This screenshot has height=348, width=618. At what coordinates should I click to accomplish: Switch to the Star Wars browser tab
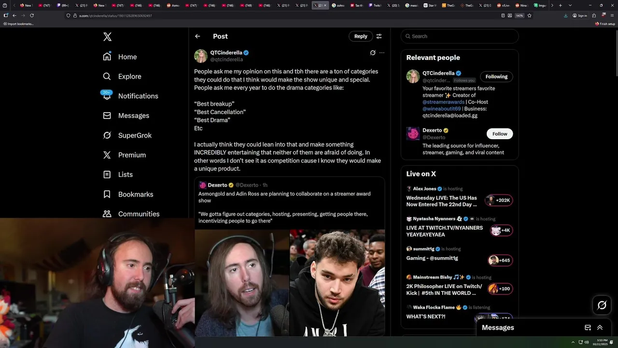pos(430,5)
